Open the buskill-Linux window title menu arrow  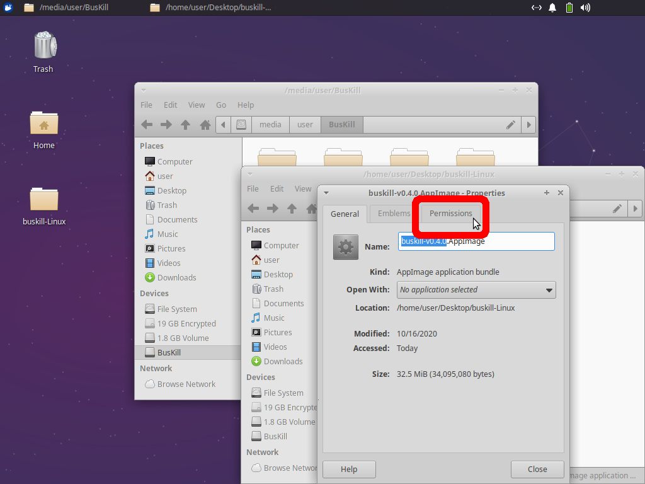(x=249, y=174)
